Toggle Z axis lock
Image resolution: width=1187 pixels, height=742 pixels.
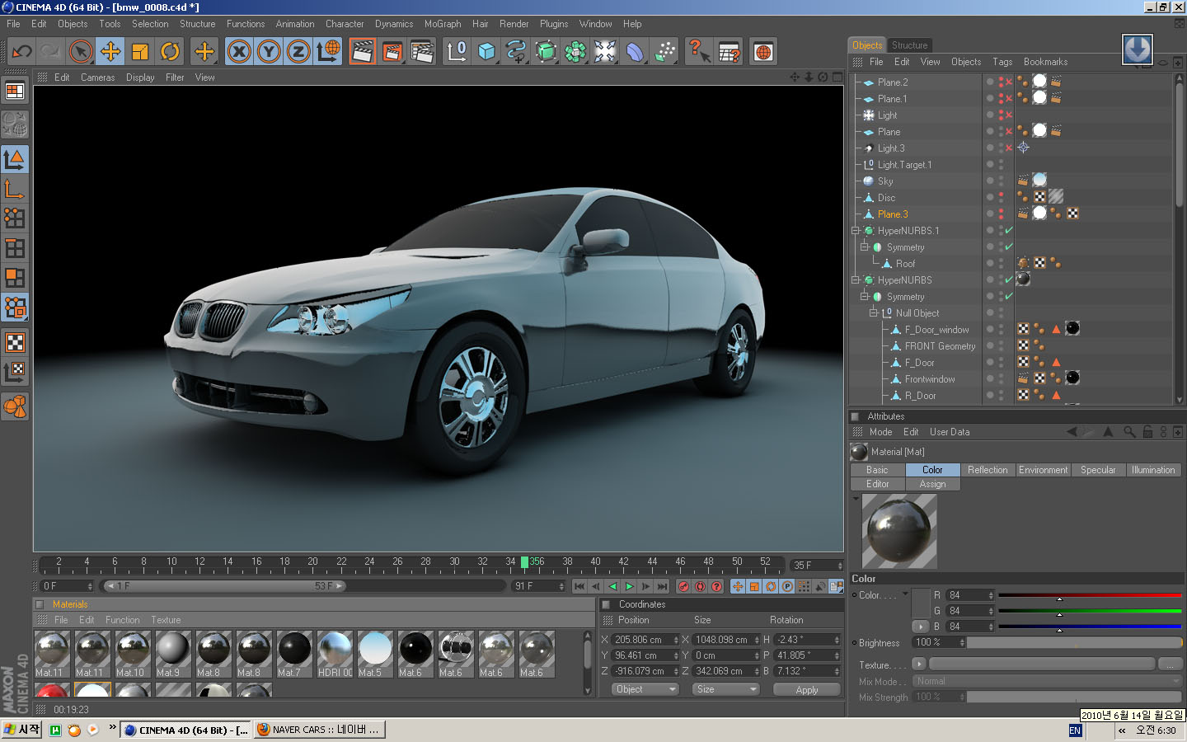(298, 52)
